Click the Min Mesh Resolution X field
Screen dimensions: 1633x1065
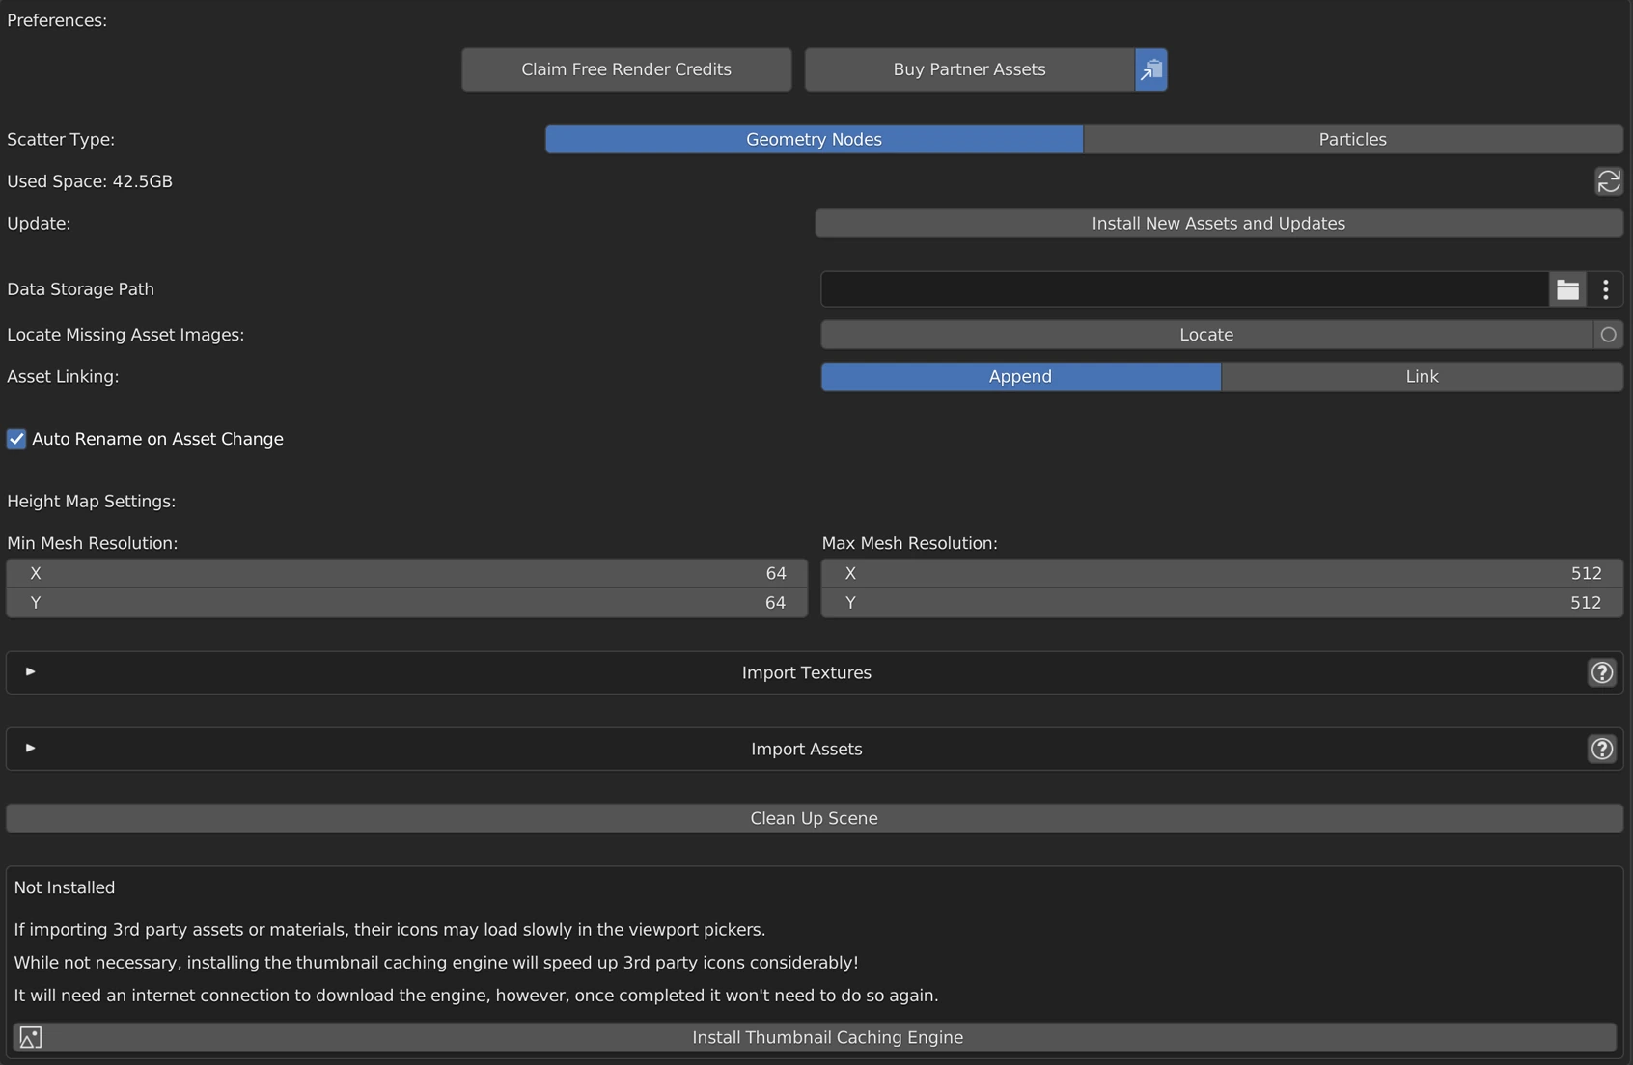[x=406, y=573]
